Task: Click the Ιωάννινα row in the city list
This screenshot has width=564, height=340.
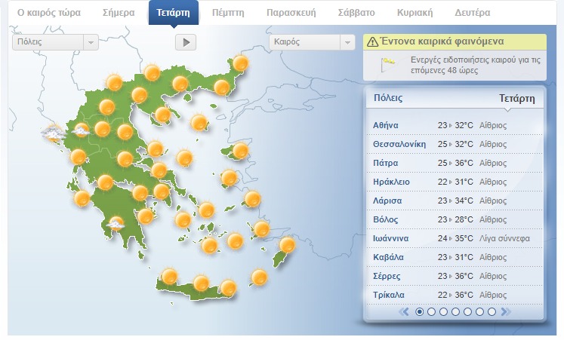Action: tap(453, 238)
